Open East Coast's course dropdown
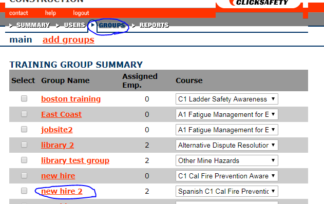 tap(227, 114)
